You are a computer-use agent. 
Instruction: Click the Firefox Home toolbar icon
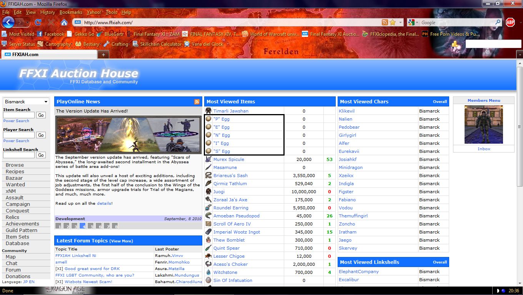(64, 23)
